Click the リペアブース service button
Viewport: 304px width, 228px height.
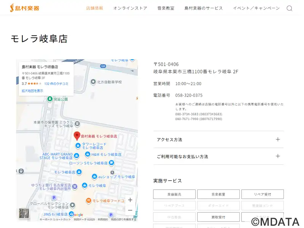pos(174,206)
